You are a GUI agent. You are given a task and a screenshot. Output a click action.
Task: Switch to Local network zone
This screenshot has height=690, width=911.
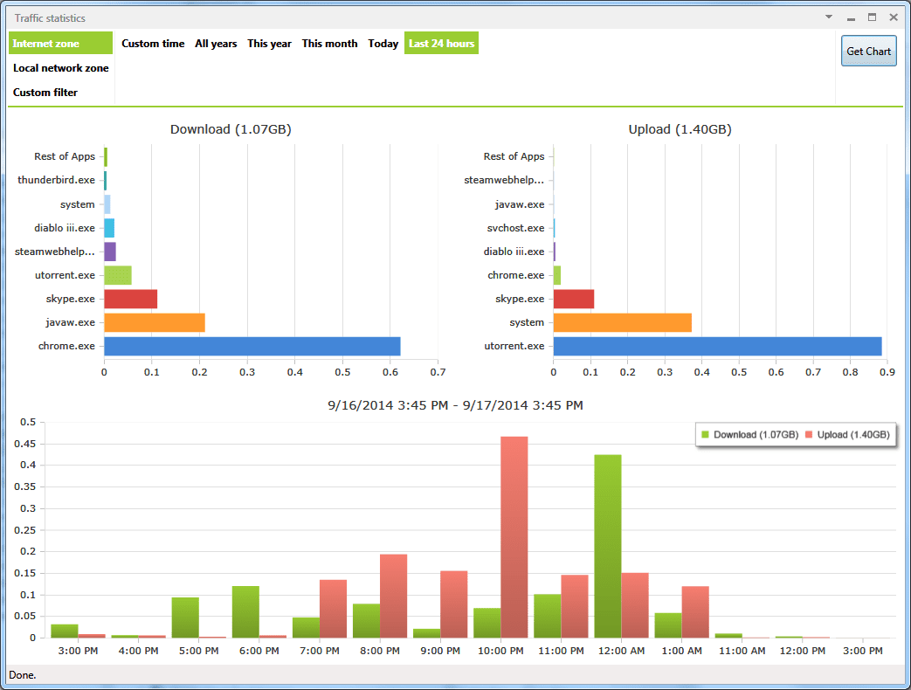60,68
